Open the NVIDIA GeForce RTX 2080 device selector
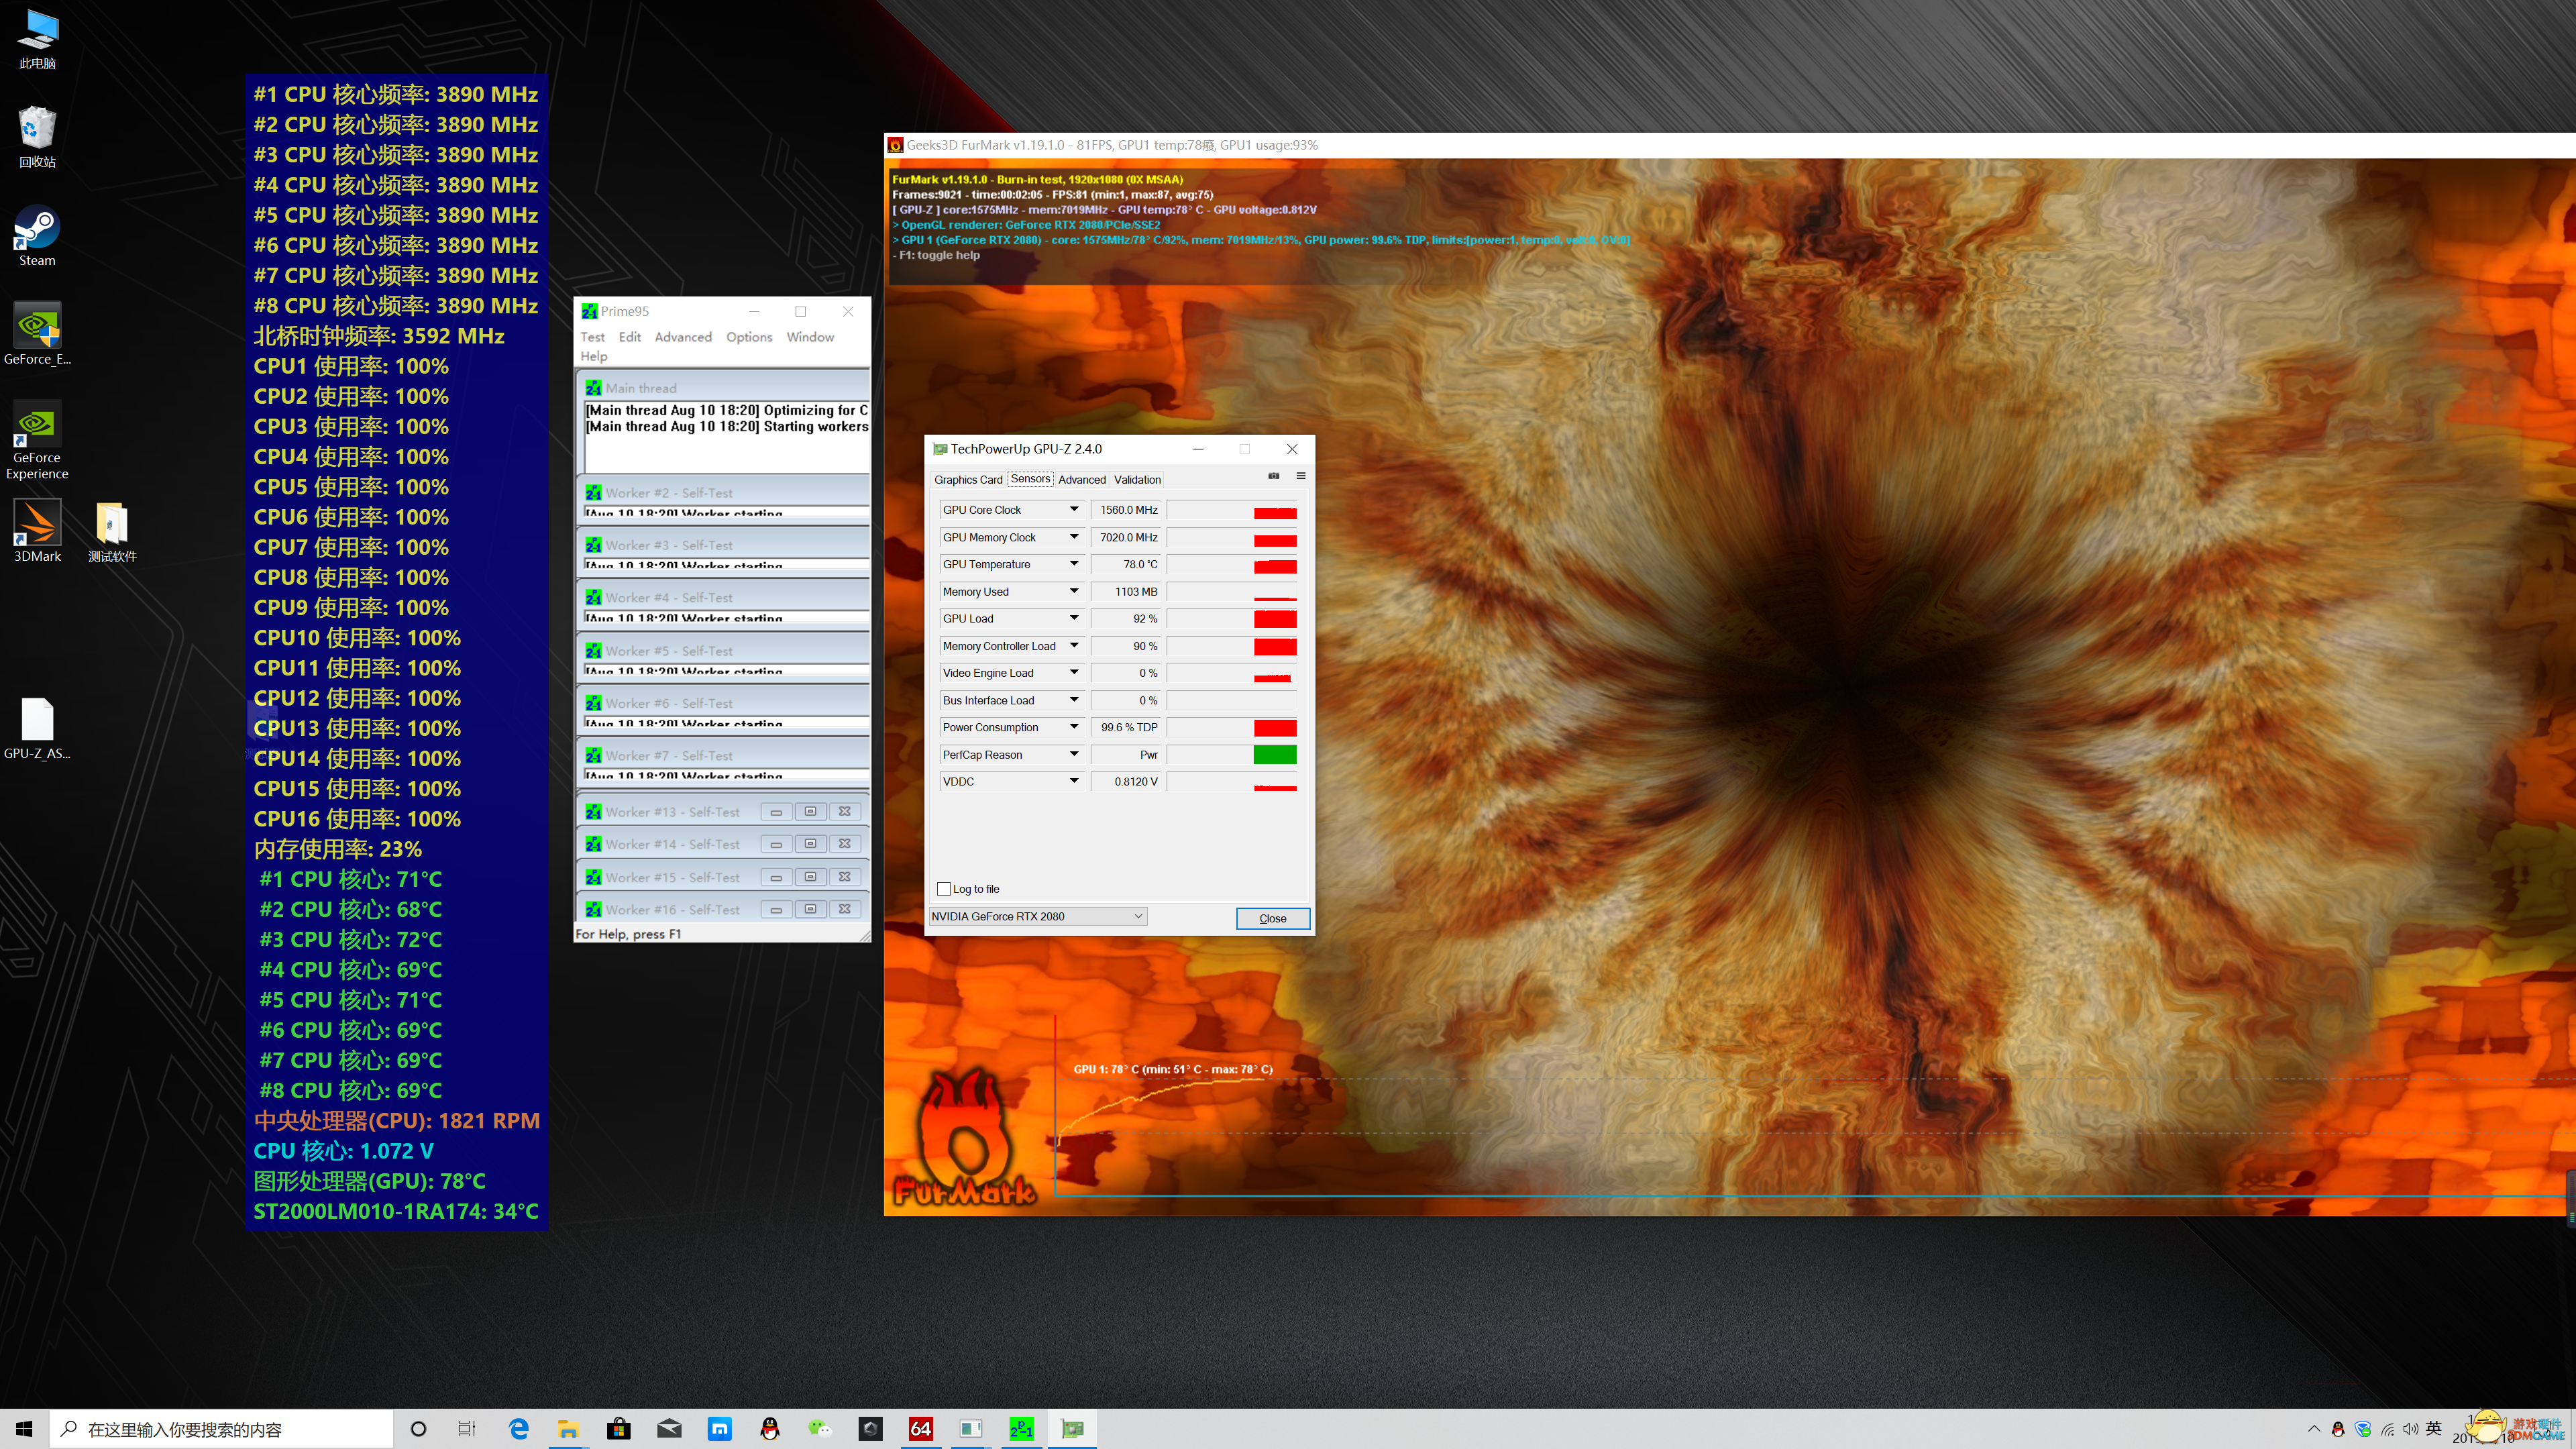The width and height of the screenshot is (2576, 1449). point(1037,916)
